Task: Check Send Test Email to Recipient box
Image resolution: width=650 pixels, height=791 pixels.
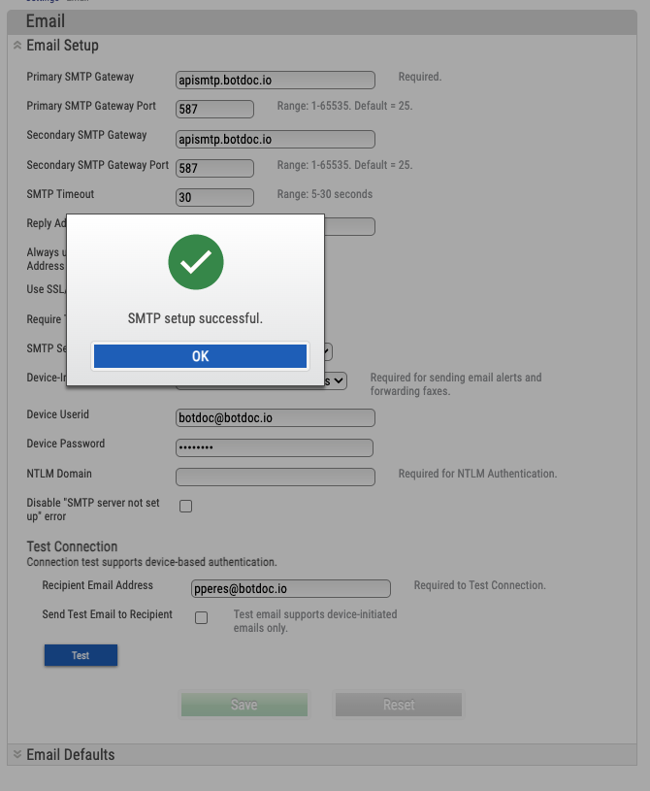Action: pyautogui.click(x=202, y=617)
